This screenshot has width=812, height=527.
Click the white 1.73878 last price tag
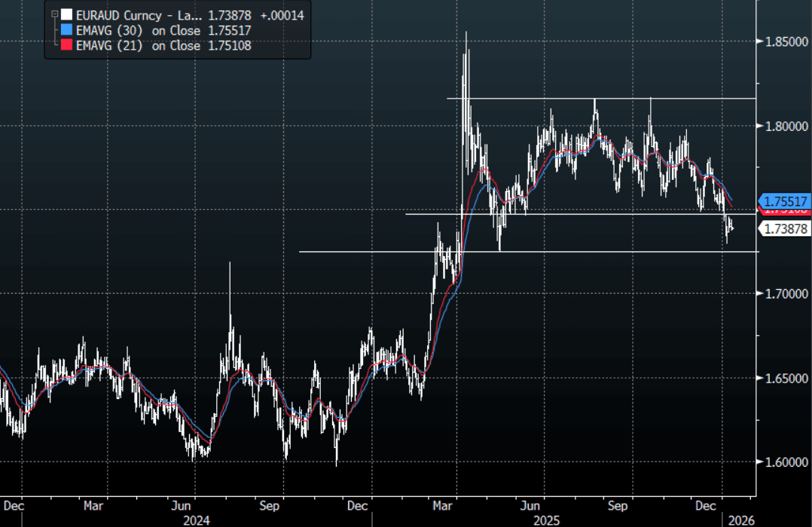tap(786, 229)
